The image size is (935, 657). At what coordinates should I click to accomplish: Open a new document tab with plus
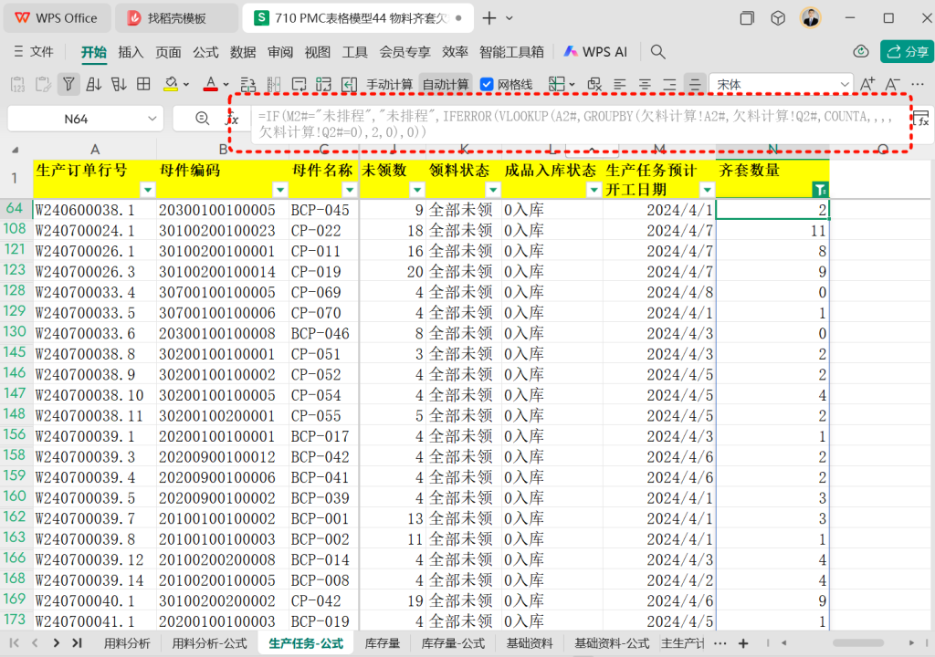point(489,18)
